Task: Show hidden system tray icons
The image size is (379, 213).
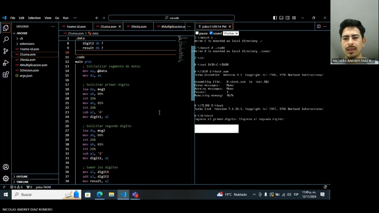Action: pyautogui.click(x=254, y=194)
